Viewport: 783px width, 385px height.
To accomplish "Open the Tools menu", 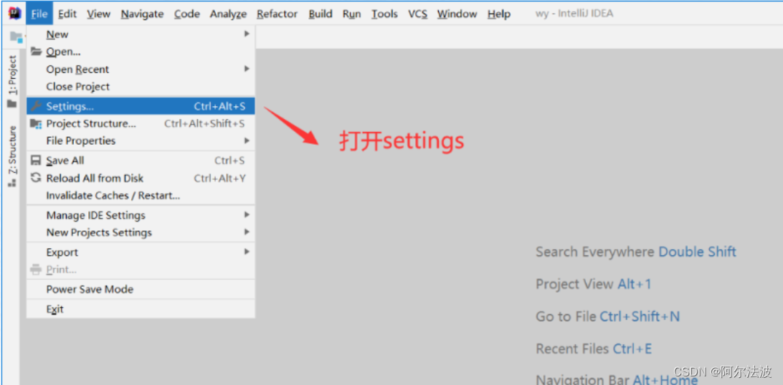I will [384, 14].
